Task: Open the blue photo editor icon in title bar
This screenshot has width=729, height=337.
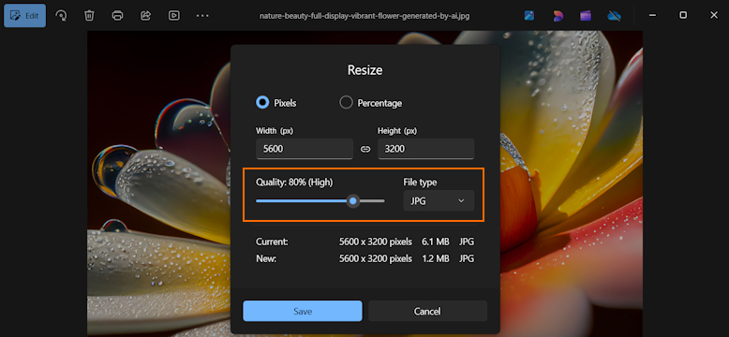Action: point(529,15)
